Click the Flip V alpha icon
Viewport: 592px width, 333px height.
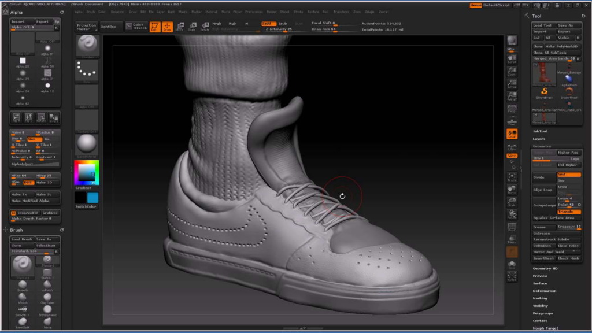point(29,118)
